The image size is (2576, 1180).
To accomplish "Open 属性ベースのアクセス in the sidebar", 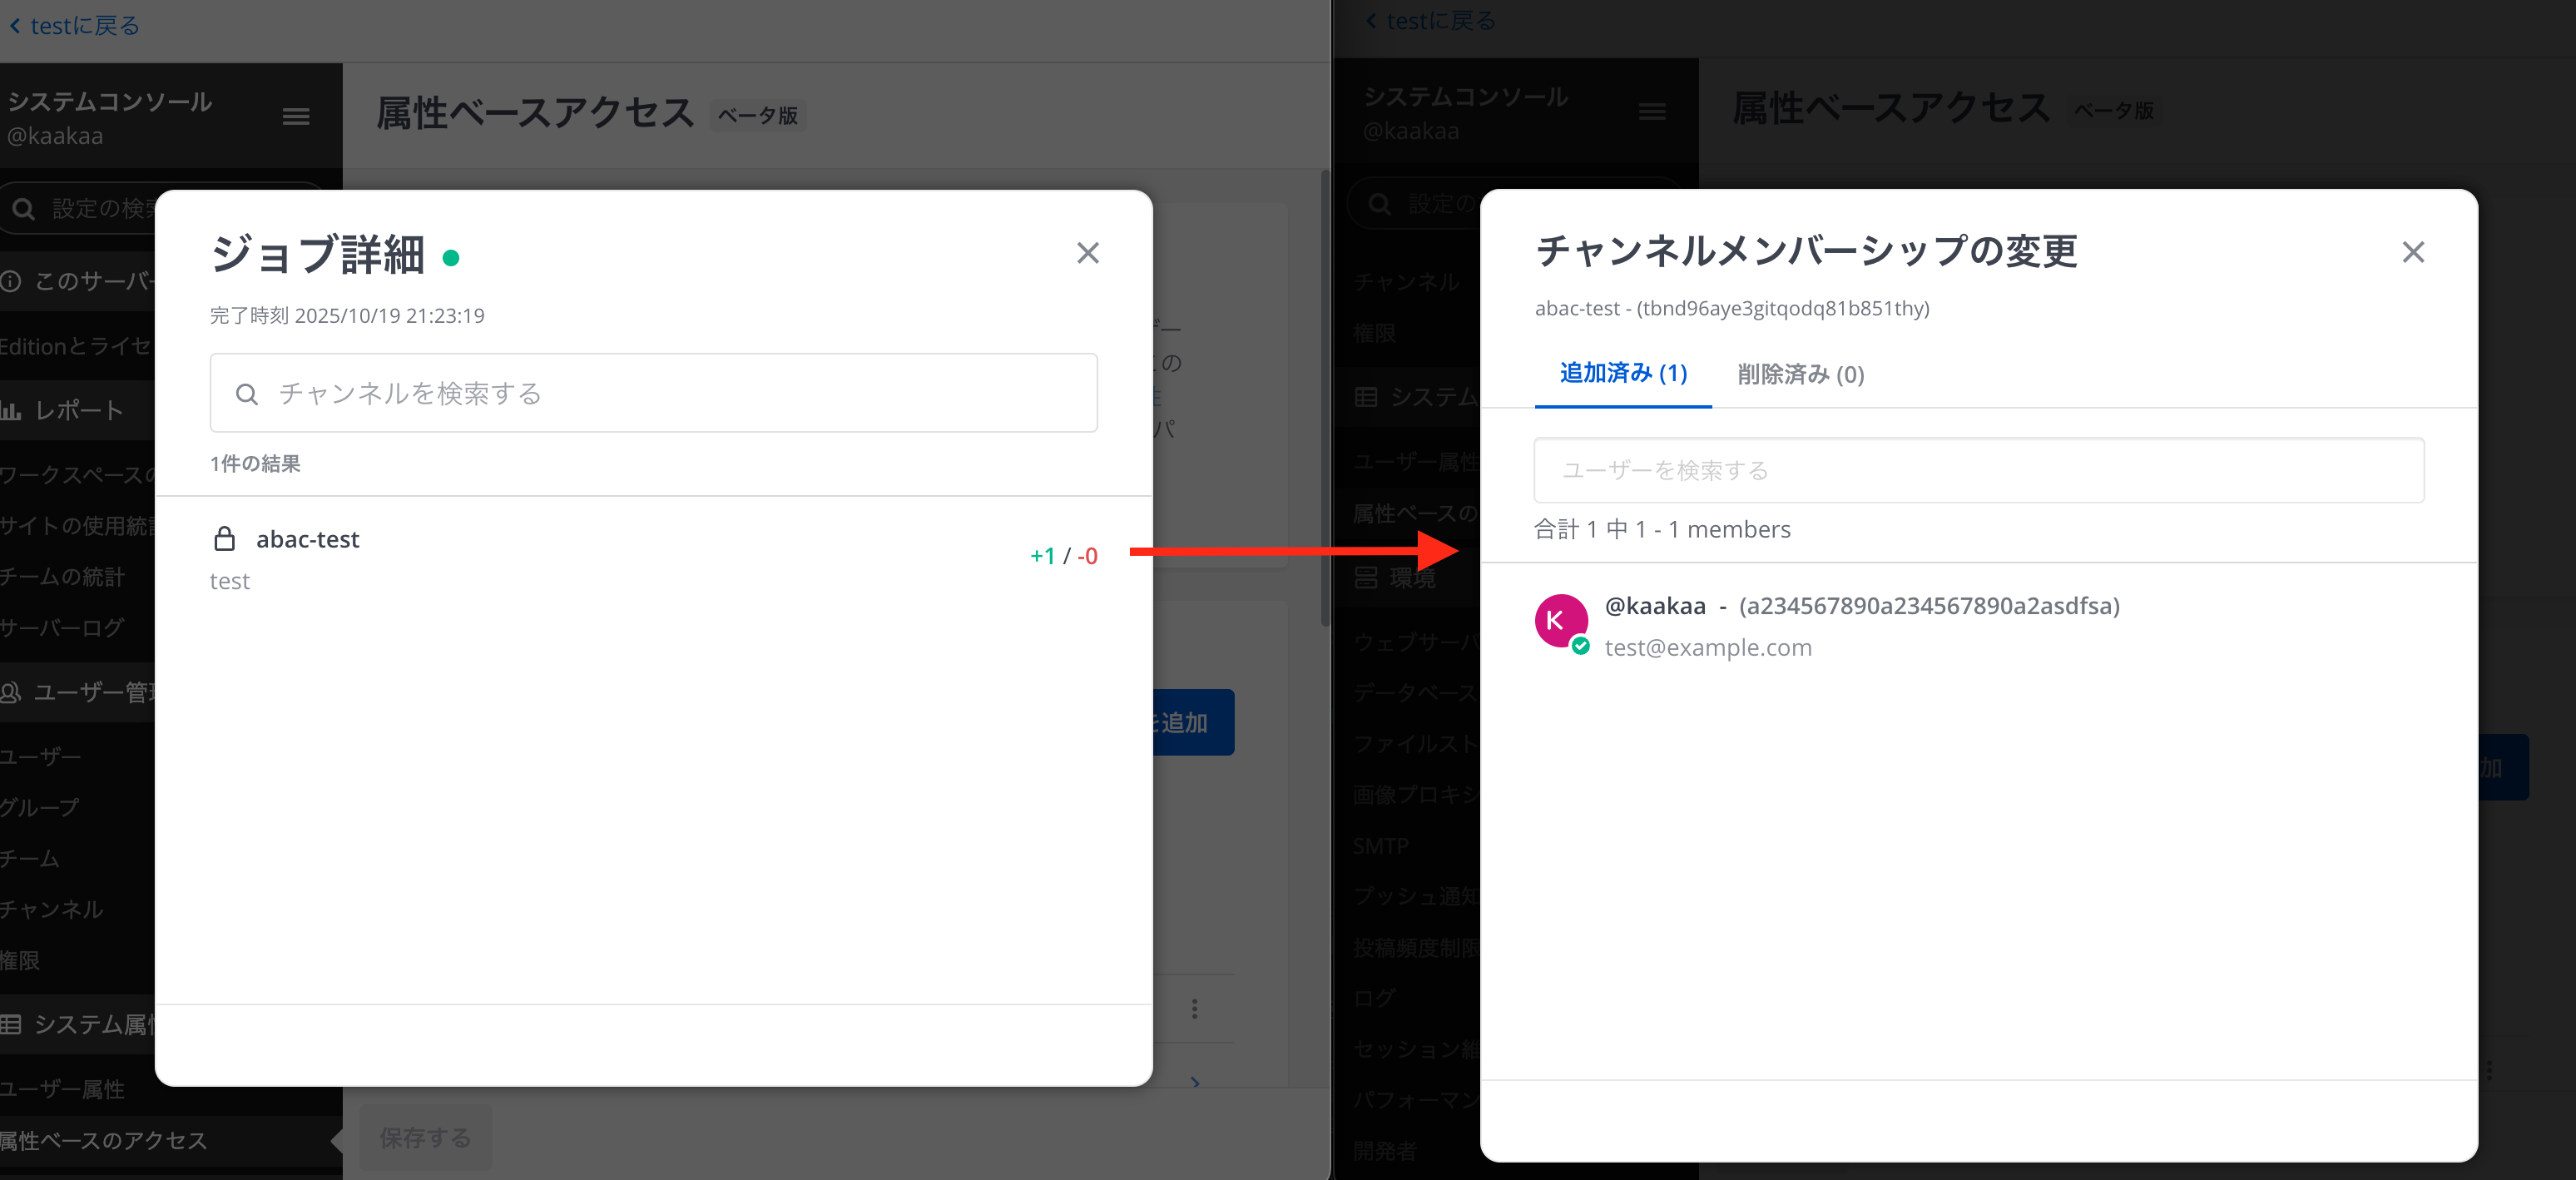I will click(104, 1140).
